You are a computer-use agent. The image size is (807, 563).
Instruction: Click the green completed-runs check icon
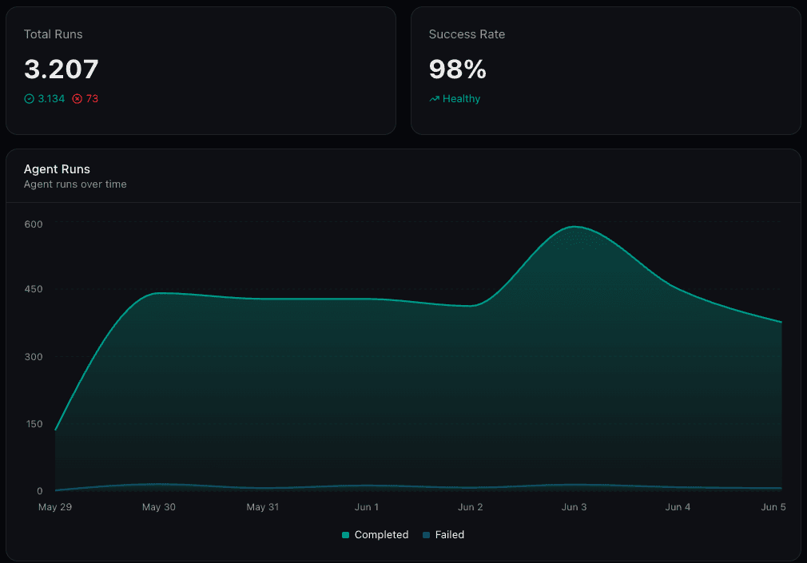(x=30, y=99)
